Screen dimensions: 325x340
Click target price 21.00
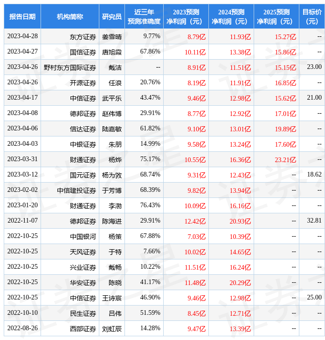314,98
